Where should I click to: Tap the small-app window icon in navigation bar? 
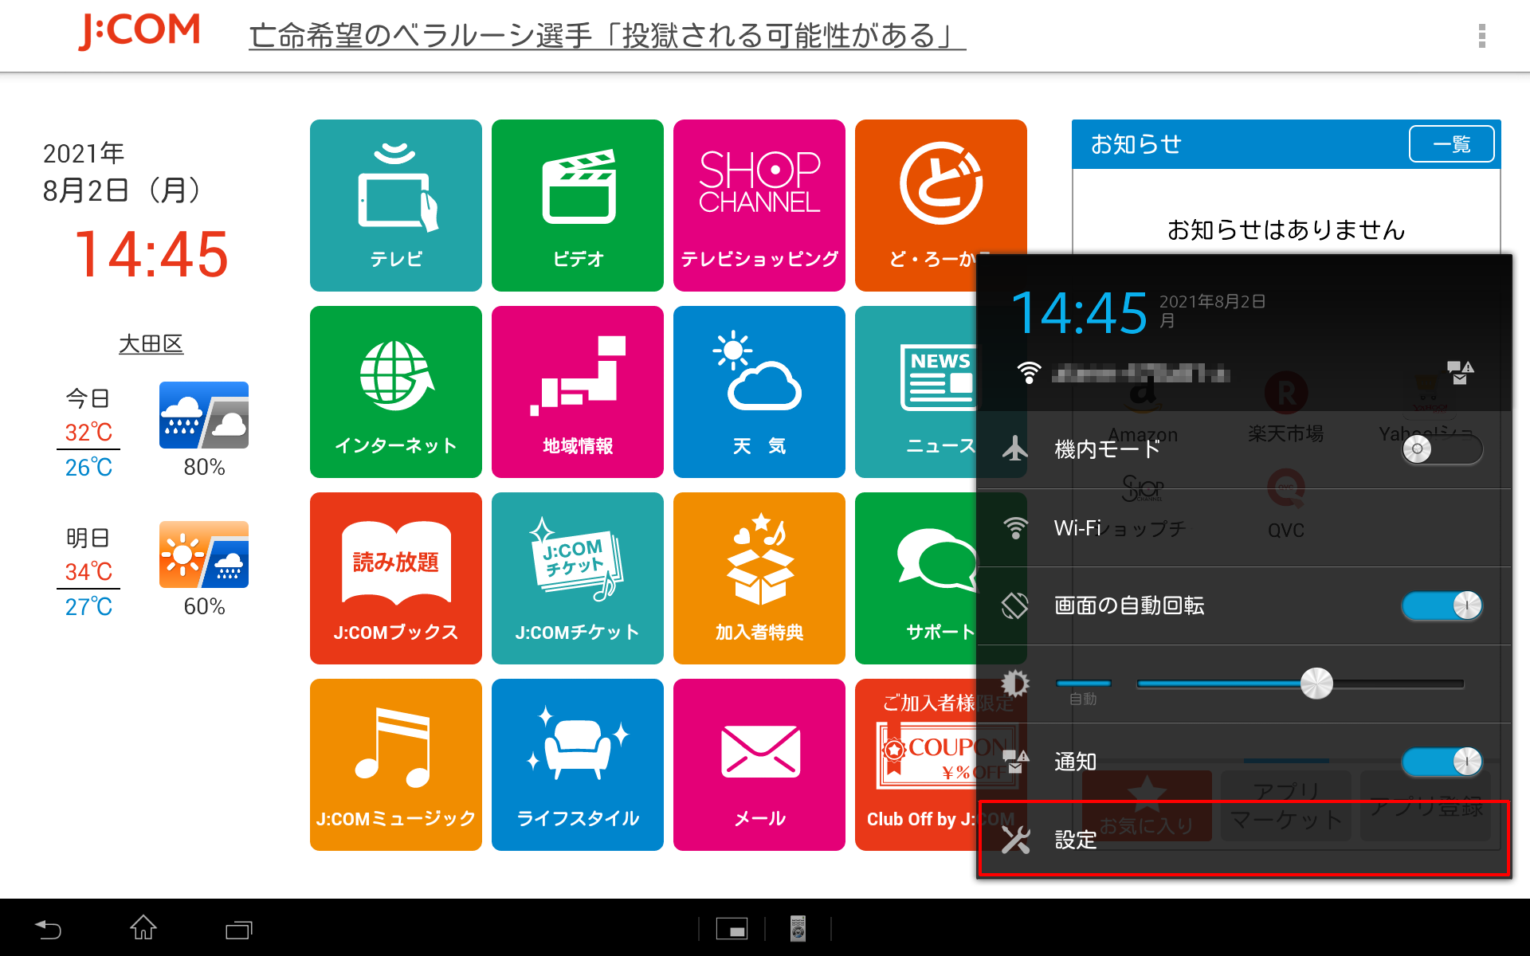[732, 929]
